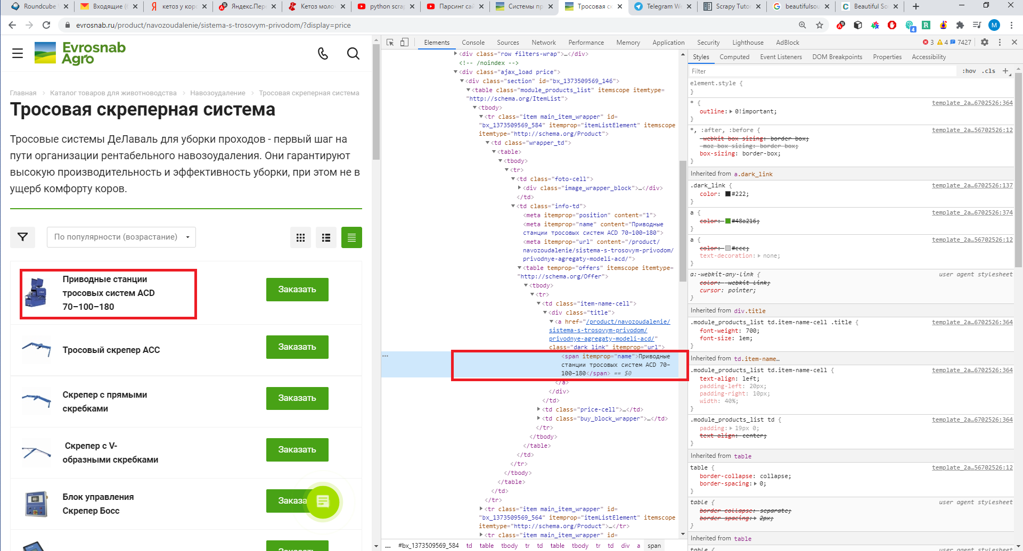Click Заказать for Скрепер с прямыми скребками
The image size is (1023, 551).
297,398
